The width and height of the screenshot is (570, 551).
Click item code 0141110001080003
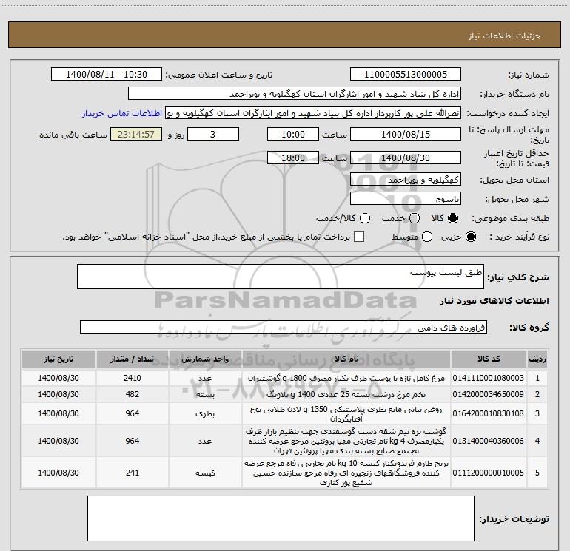point(489,378)
